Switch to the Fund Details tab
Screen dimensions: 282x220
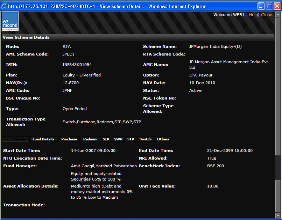click(15, 139)
